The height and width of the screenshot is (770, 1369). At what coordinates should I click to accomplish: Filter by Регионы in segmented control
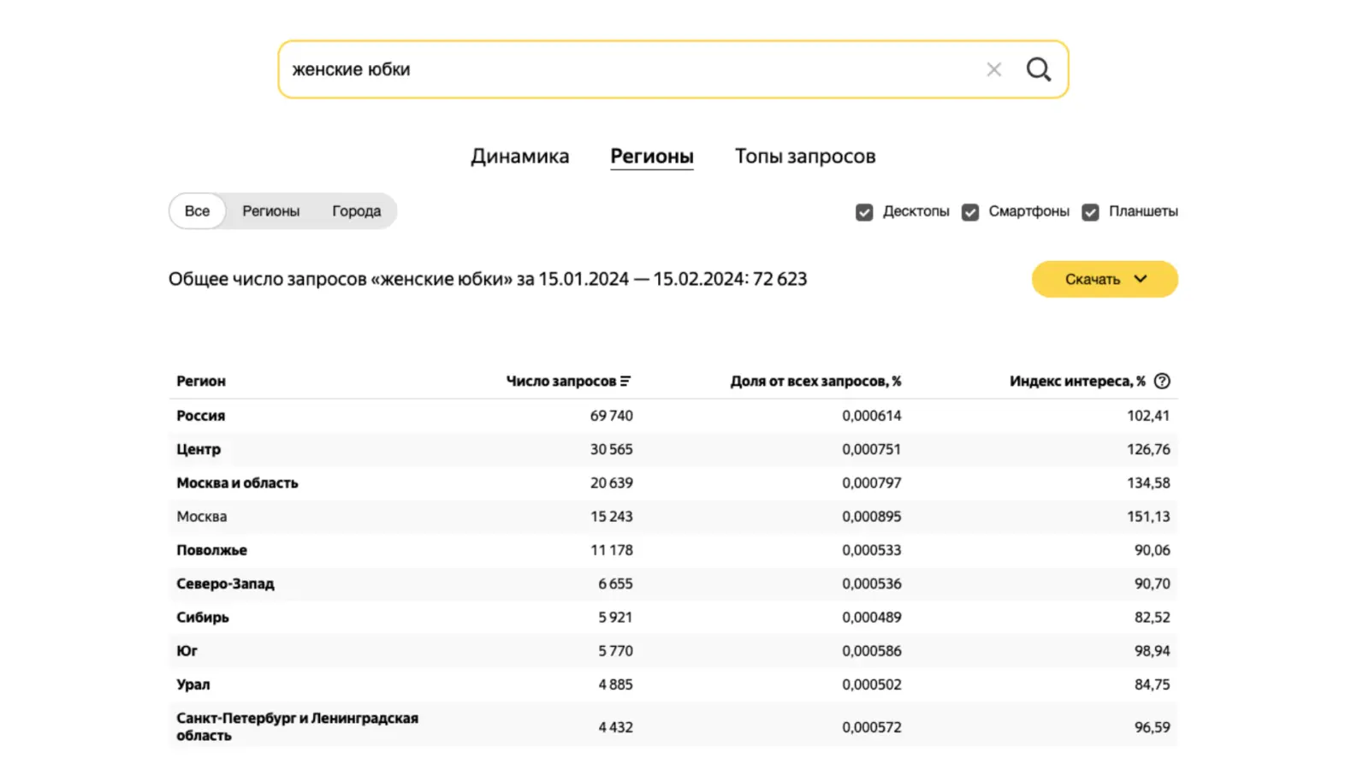(x=270, y=211)
